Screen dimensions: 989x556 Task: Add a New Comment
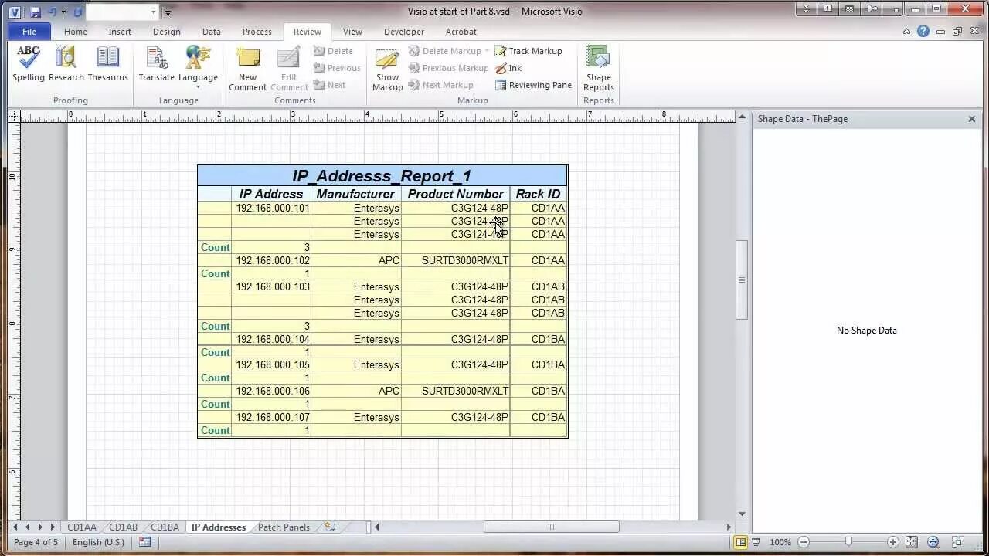(247, 69)
